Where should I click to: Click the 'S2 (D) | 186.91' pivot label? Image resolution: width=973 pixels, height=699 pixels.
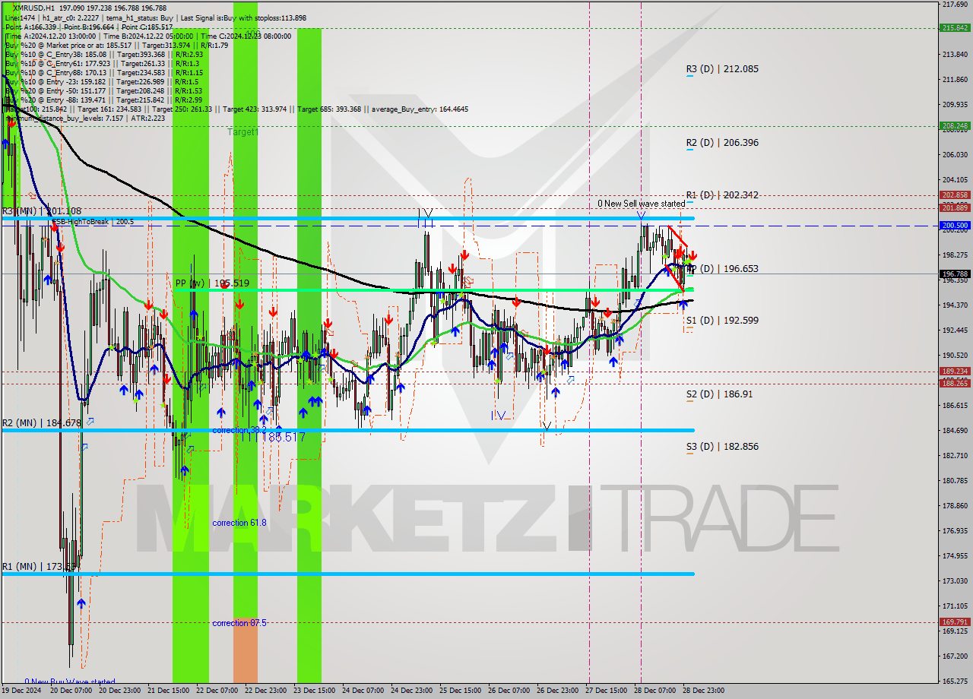pyautogui.click(x=719, y=394)
